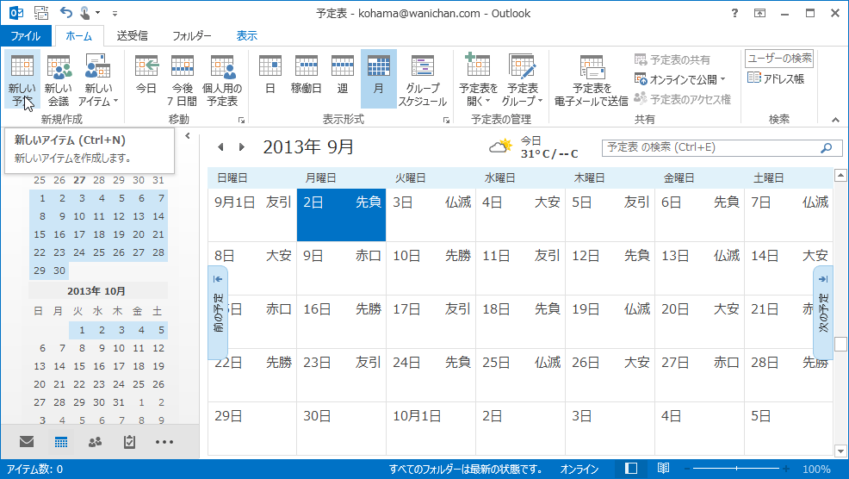Viewport: 849px width, 479px height.
Task: Toggle Reading view in status bar
Action: (663, 469)
